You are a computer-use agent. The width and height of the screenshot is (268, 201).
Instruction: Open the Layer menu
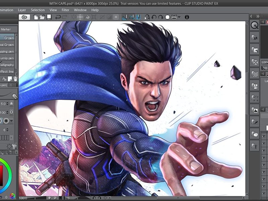click(22, 10)
